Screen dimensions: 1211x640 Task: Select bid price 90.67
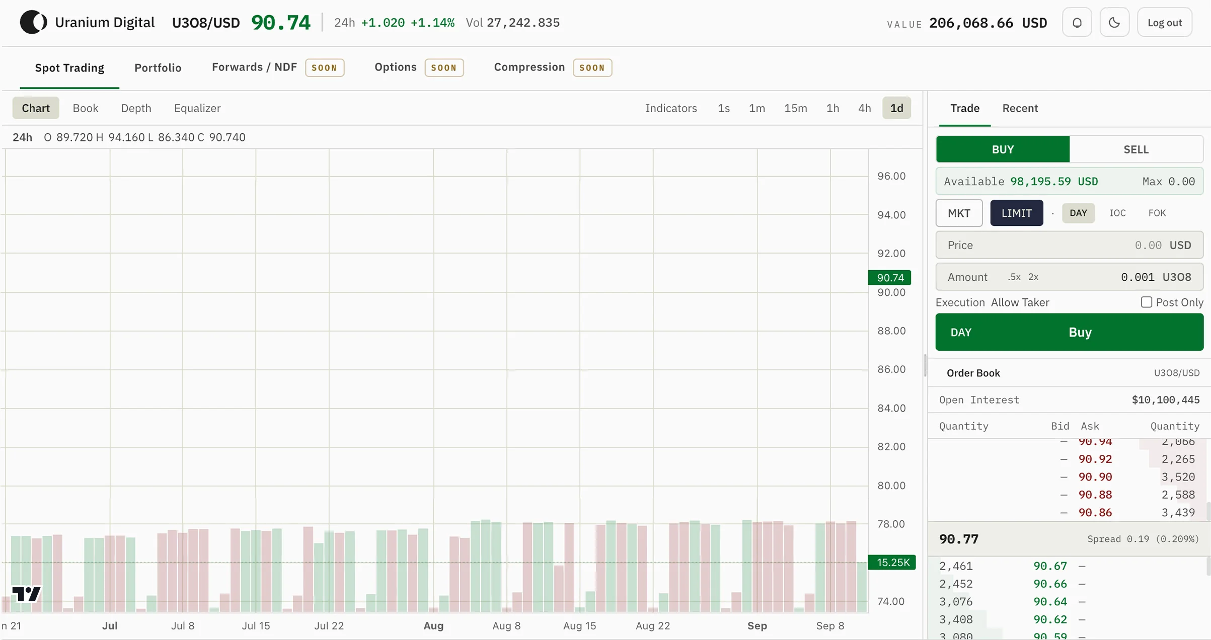(x=1050, y=566)
